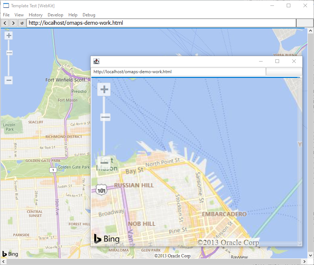Click the EMBARCADERO label on popup map
314x265 pixels.
pyautogui.click(x=224, y=214)
